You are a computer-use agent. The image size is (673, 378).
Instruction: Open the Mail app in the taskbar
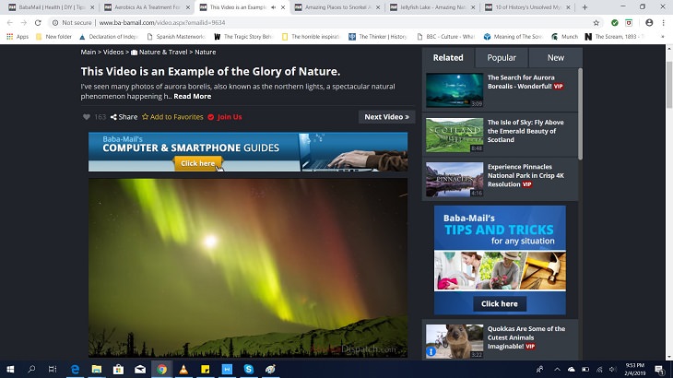click(140, 369)
